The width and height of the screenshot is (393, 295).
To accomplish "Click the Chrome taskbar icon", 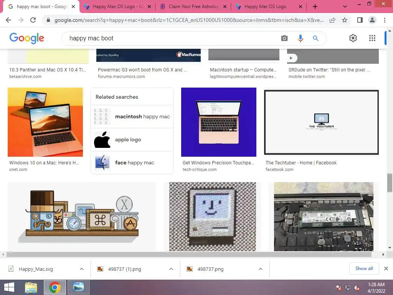I will coord(55,287).
